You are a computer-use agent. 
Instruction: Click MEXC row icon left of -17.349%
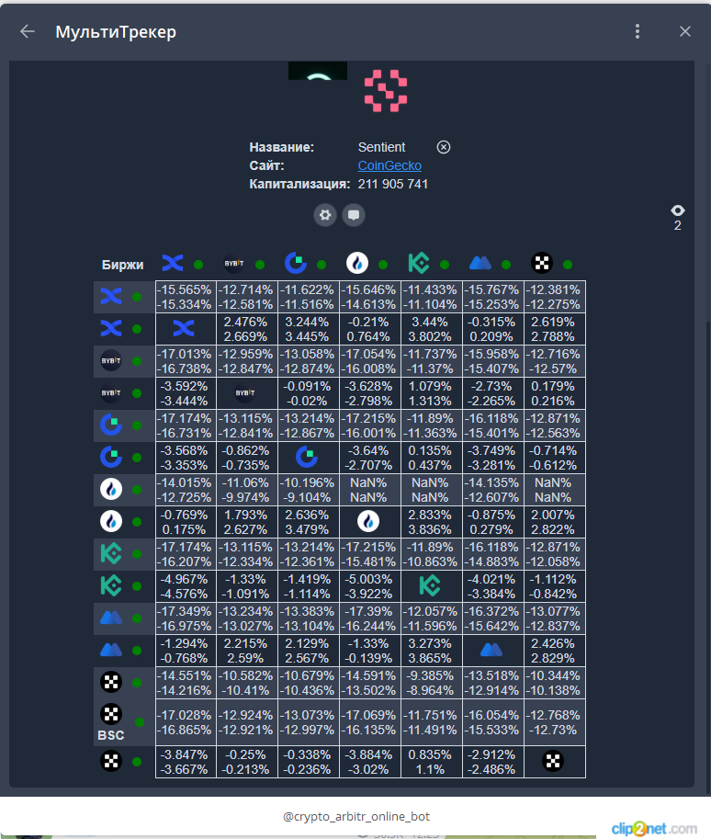tap(111, 618)
